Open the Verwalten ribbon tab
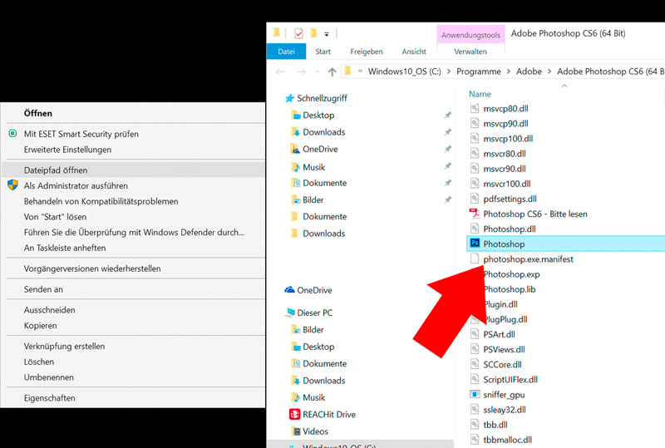Screen dimensions: 665x448 point(470,52)
